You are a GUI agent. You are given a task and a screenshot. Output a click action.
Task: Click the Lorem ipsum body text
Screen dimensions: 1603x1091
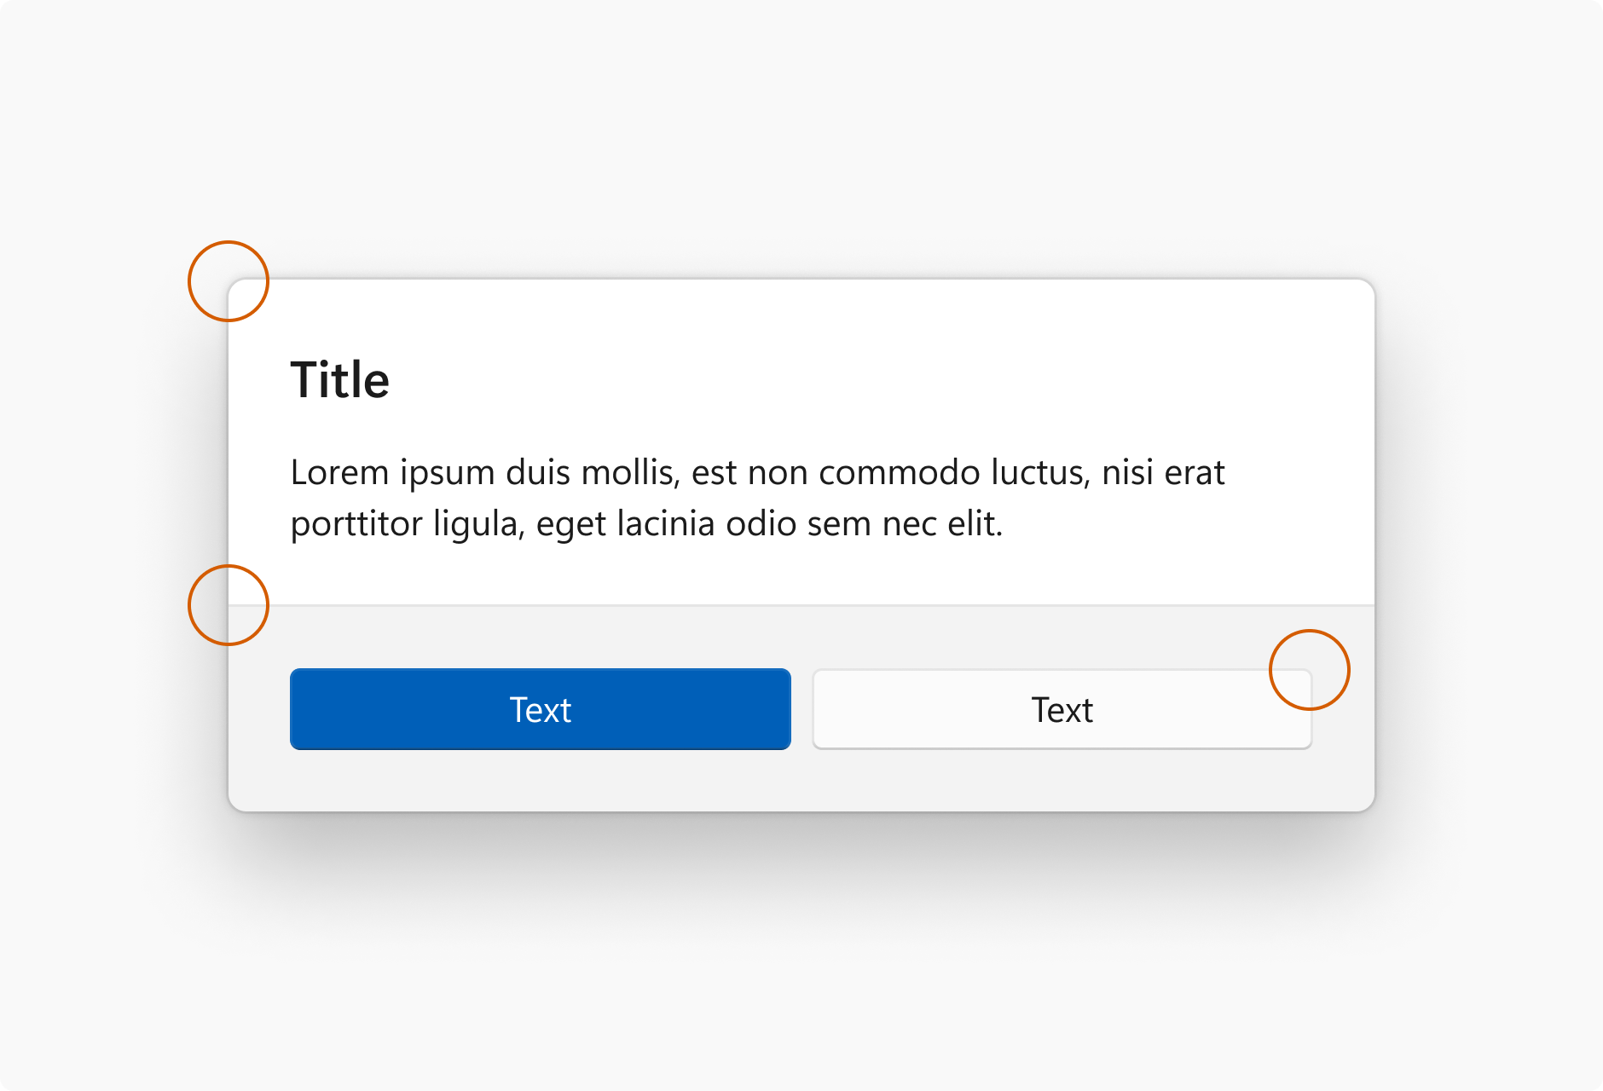(x=758, y=497)
